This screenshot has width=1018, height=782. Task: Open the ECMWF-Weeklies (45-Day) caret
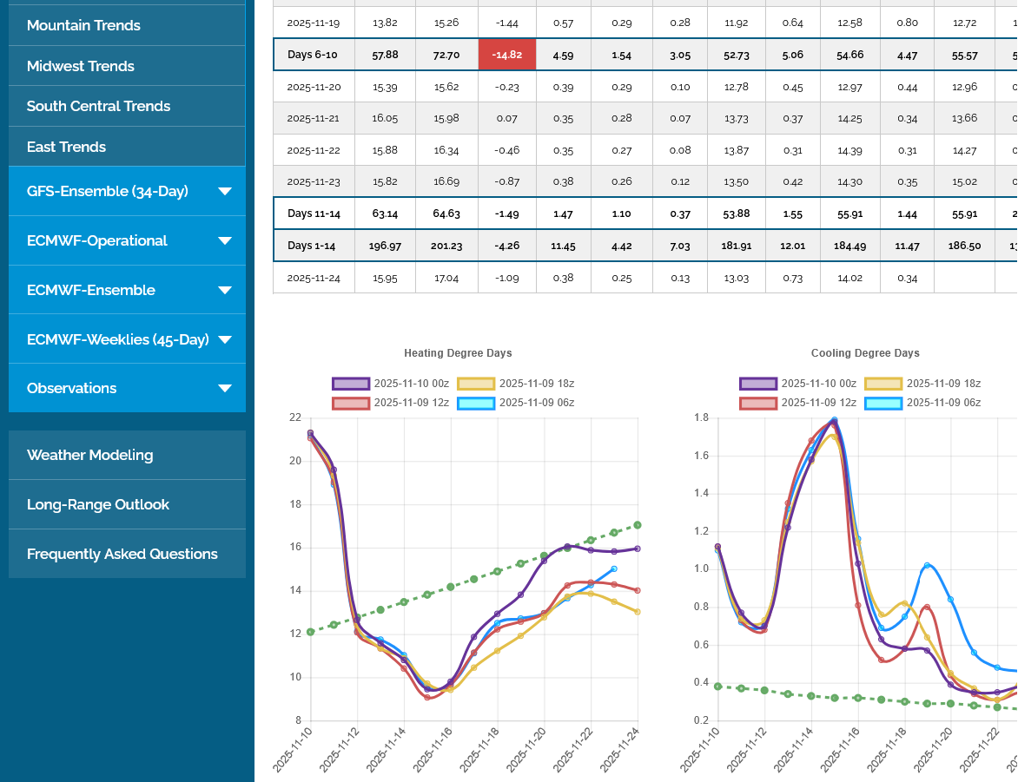click(225, 340)
